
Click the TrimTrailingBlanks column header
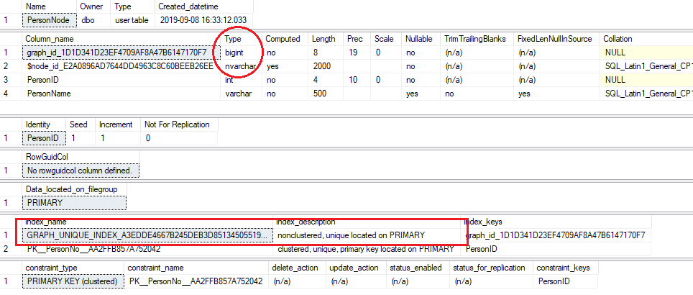476,38
